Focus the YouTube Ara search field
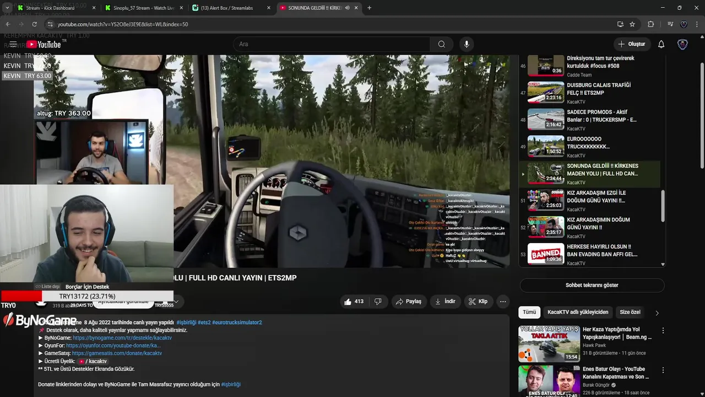 pyautogui.click(x=332, y=44)
